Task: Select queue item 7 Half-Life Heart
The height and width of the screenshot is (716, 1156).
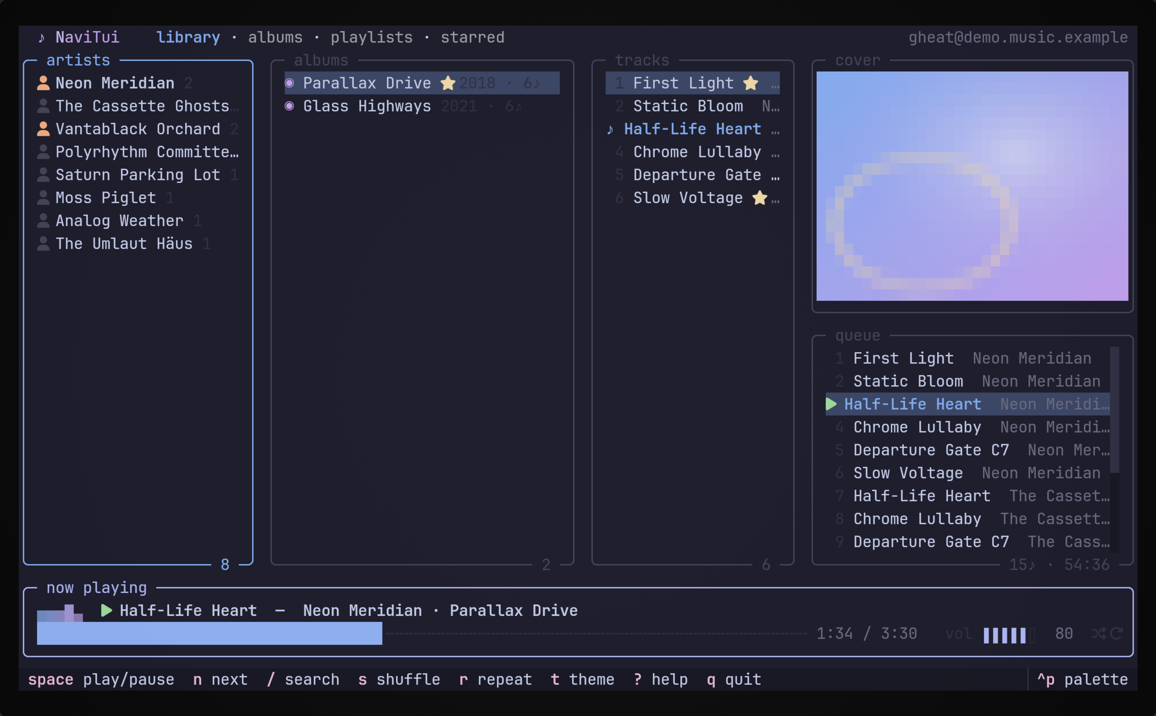Action: pyautogui.click(x=968, y=496)
